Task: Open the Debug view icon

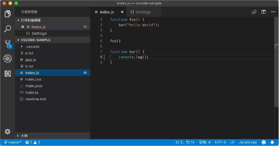Action: click(7, 59)
